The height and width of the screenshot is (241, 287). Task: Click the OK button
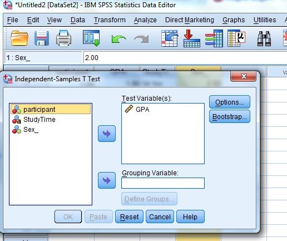68,217
